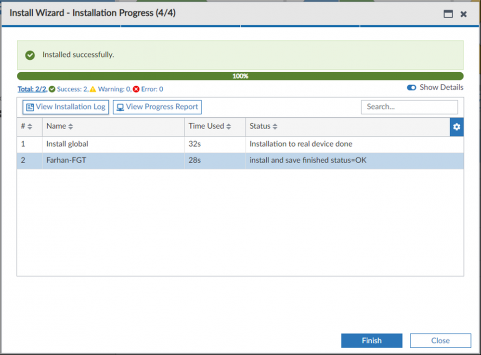
Task: Open View Progress Report
Action: click(x=157, y=107)
